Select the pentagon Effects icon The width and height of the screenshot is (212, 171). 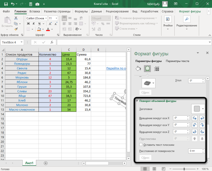(x=147, y=69)
